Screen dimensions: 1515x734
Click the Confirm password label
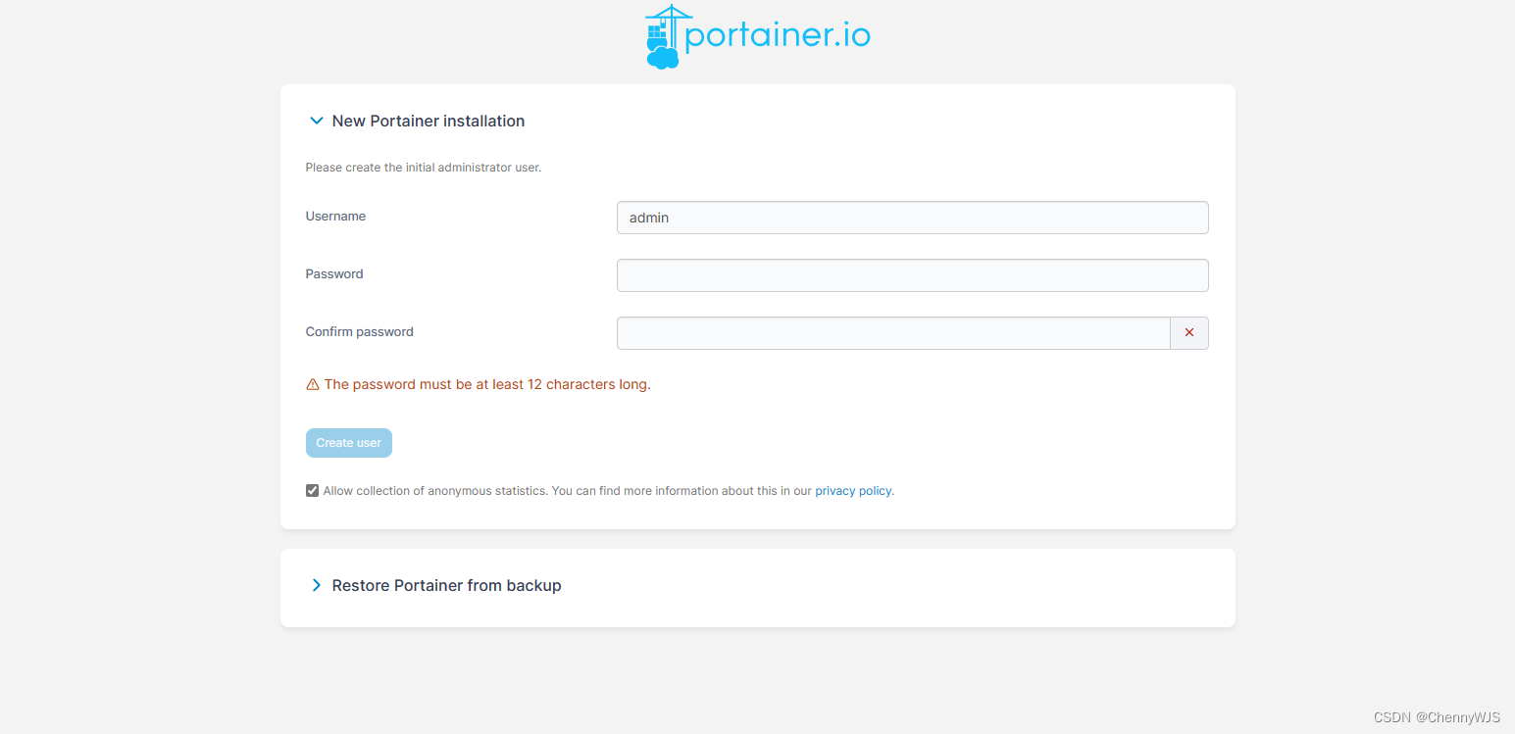coord(360,331)
